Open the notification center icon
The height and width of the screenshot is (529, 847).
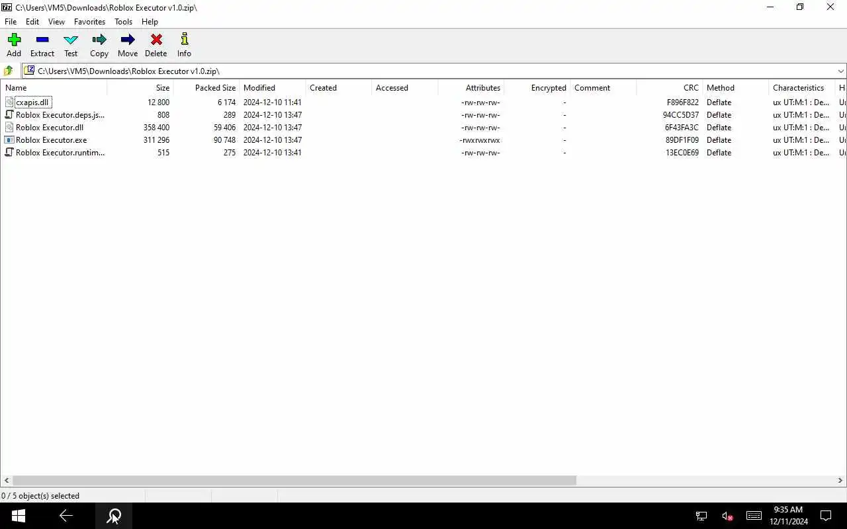(826, 516)
